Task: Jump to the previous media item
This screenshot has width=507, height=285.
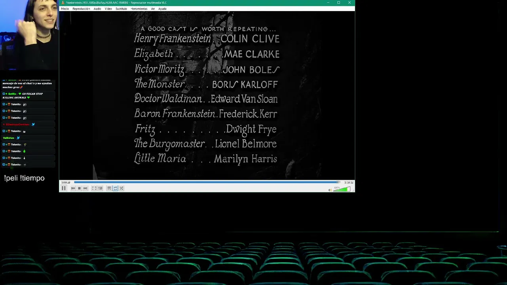Action: (73, 188)
